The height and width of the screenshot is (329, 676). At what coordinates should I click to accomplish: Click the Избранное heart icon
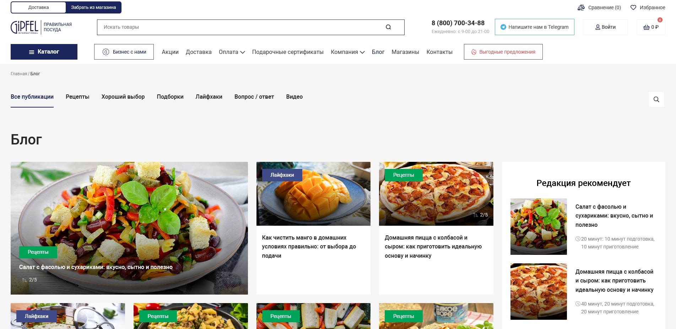click(633, 7)
